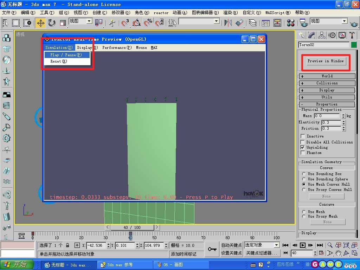Screen dimensions: 360x270
Task: Toggle the Auto Key button
Action: (x=231, y=245)
